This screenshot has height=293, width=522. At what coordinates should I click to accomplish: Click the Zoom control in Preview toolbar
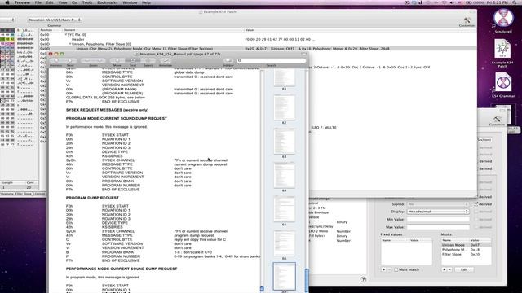point(93,60)
